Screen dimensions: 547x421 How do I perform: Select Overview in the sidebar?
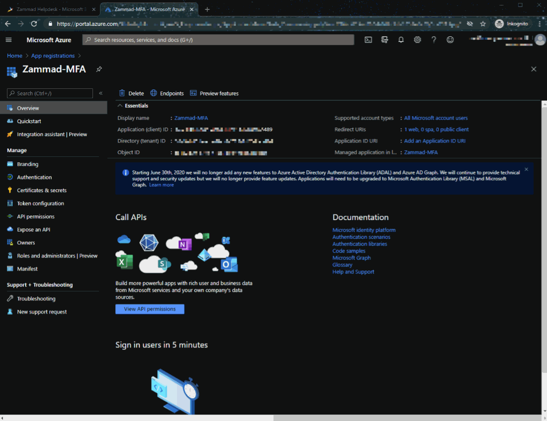53,108
